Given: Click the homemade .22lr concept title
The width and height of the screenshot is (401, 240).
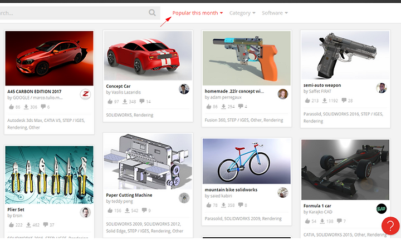Looking at the screenshot, I should tap(234, 91).
